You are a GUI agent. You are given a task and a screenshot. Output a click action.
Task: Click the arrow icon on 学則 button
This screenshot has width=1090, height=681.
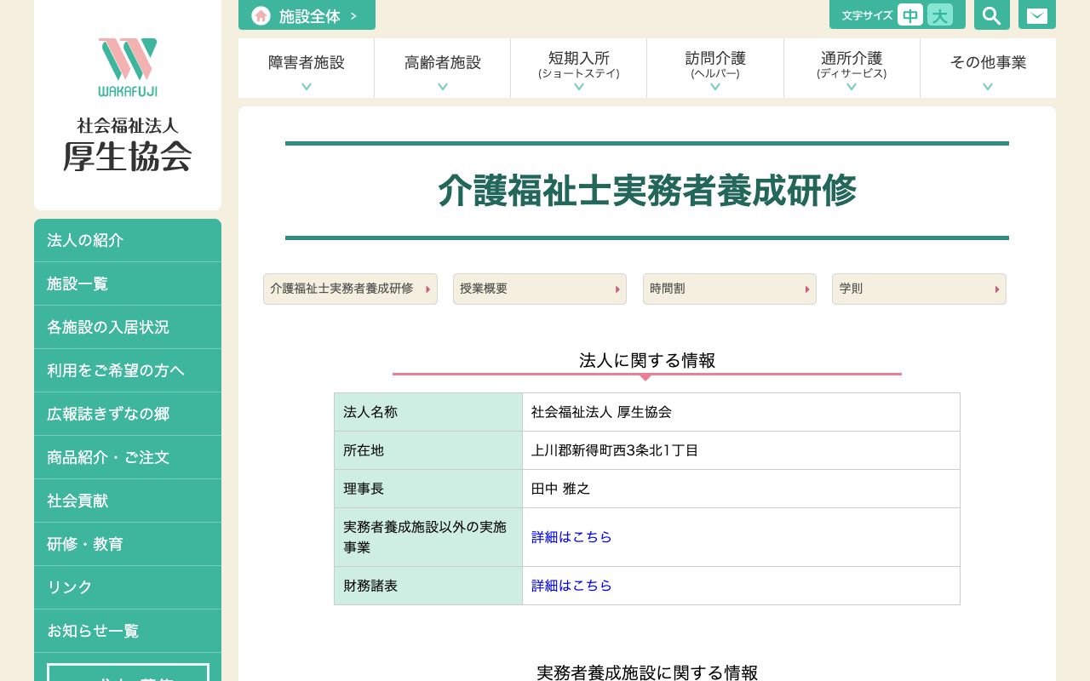[996, 289]
